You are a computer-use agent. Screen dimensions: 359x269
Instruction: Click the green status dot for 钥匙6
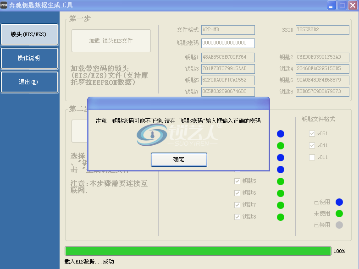point(281,193)
